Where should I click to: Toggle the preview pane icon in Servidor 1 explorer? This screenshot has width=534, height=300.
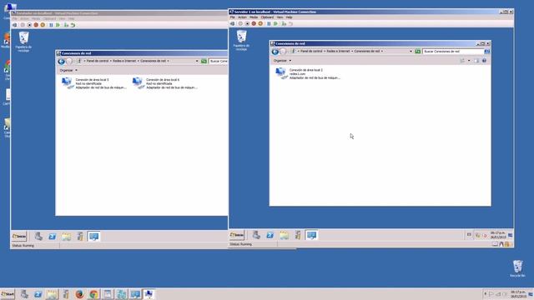click(x=476, y=61)
